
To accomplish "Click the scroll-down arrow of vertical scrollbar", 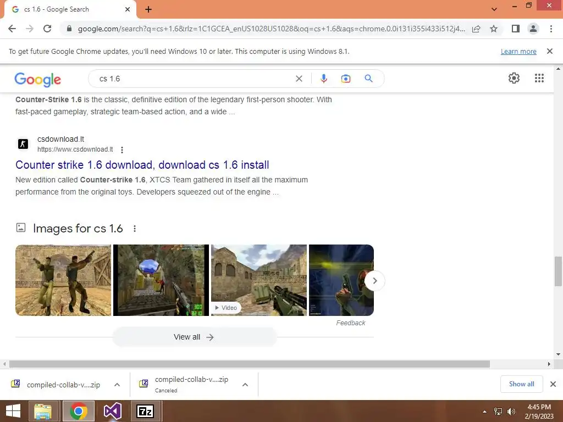I will point(558,354).
